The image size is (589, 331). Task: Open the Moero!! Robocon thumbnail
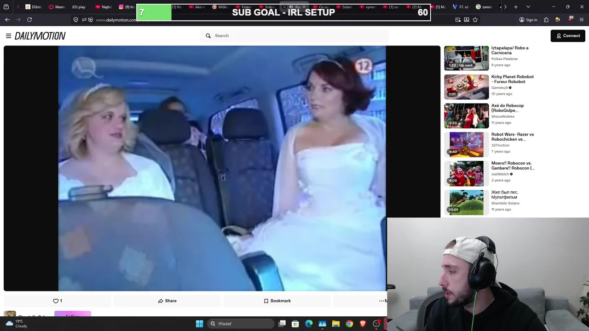point(466,173)
